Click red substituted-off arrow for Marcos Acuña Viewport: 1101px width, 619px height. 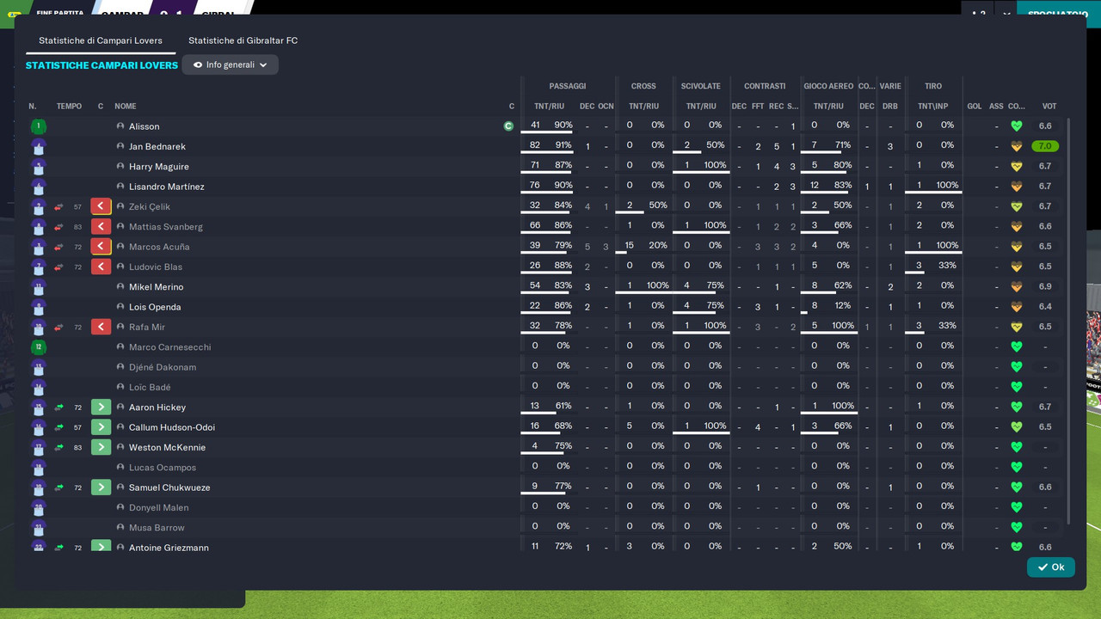pos(101,247)
